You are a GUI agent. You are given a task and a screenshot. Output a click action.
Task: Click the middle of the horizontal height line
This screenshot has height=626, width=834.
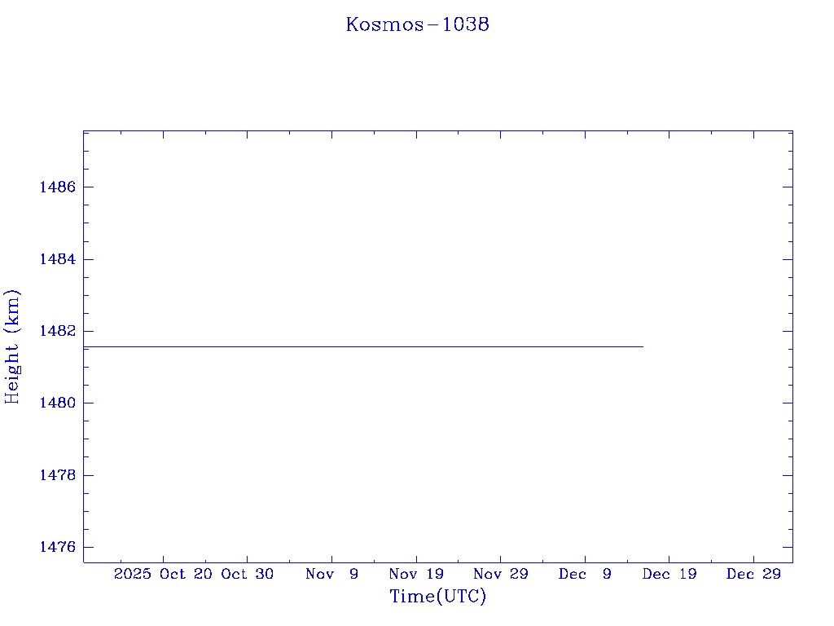click(x=363, y=346)
